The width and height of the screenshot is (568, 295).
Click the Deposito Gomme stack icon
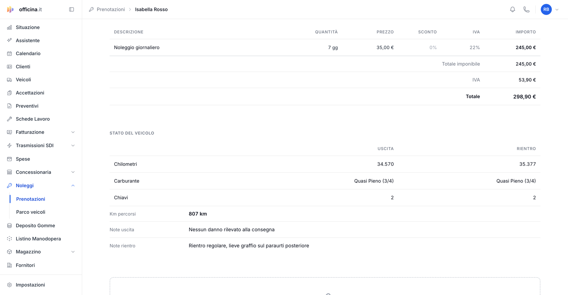(x=10, y=225)
